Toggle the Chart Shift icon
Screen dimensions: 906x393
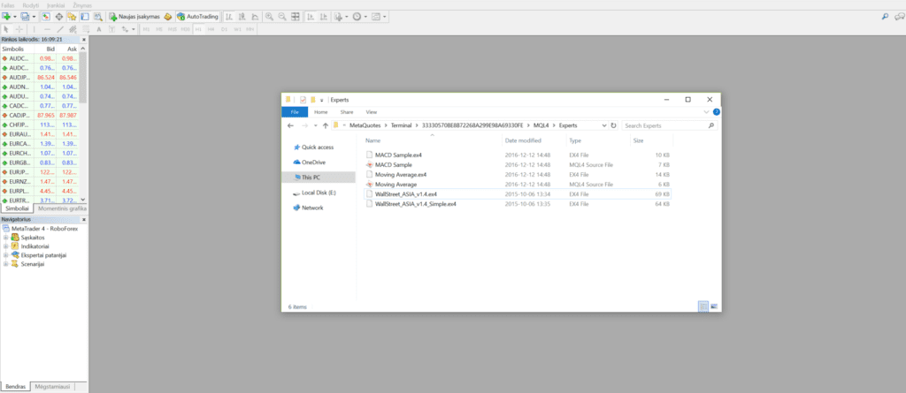click(323, 17)
